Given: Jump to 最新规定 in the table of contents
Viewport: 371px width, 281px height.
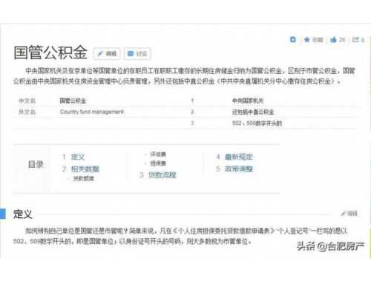Looking at the screenshot, I should [239, 157].
